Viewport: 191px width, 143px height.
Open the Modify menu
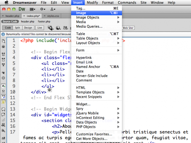(x=92, y=2)
